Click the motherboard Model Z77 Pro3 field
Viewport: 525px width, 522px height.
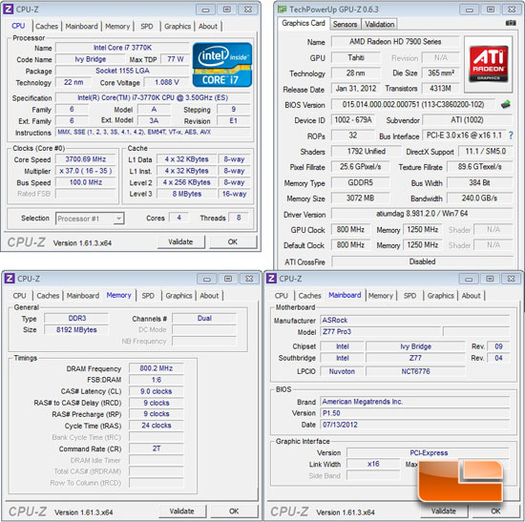click(x=380, y=332)
